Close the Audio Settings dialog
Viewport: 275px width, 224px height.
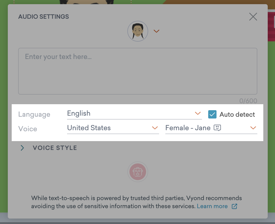253,17
